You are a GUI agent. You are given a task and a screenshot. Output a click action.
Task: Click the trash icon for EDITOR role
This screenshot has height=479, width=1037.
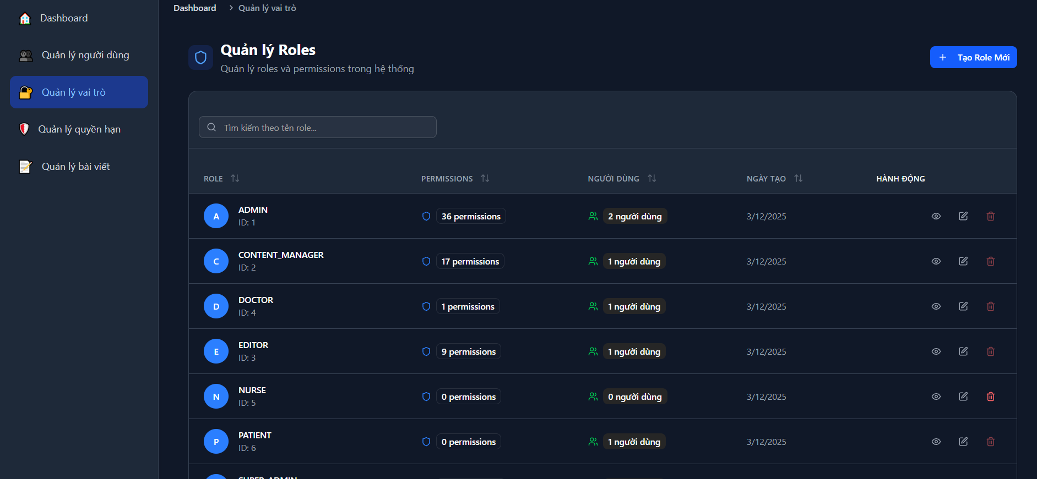pos(990,351)
